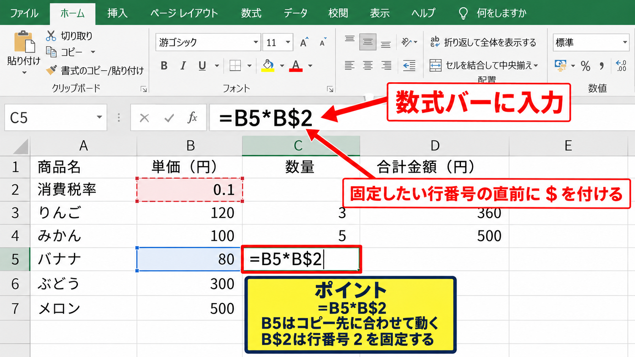
Task: Open the font name dropdown 游ゴシック
Action: 256,42
